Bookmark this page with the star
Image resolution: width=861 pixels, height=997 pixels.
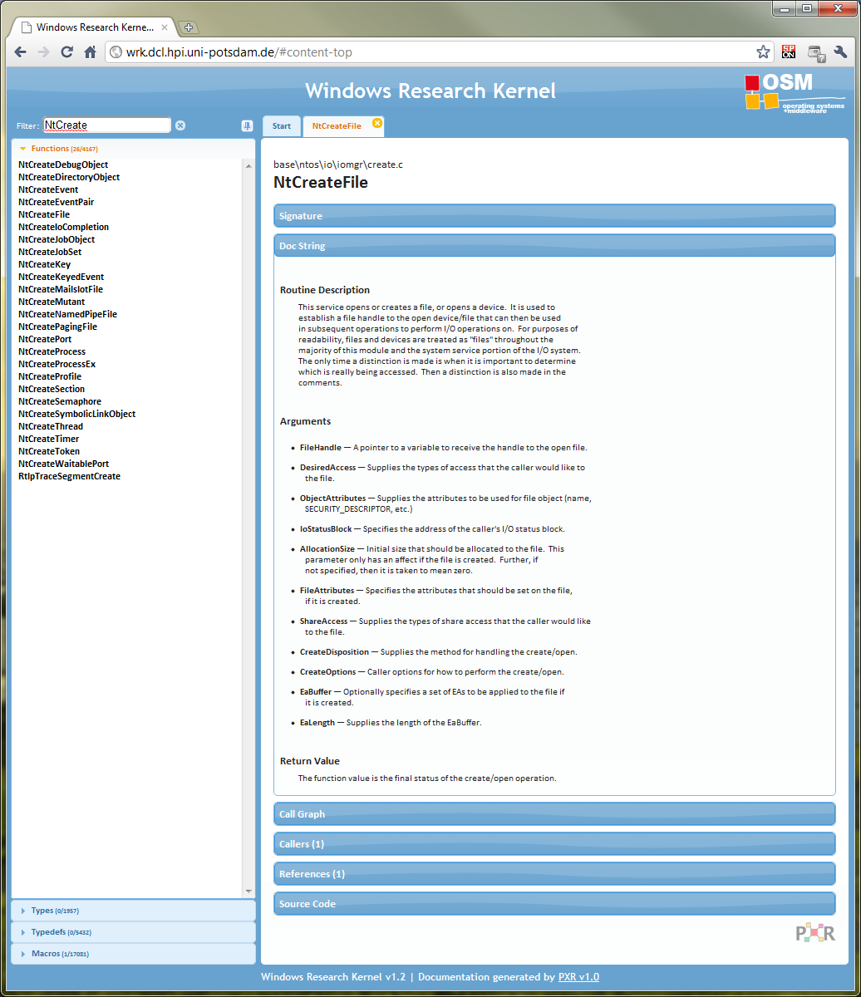(763, 52)
